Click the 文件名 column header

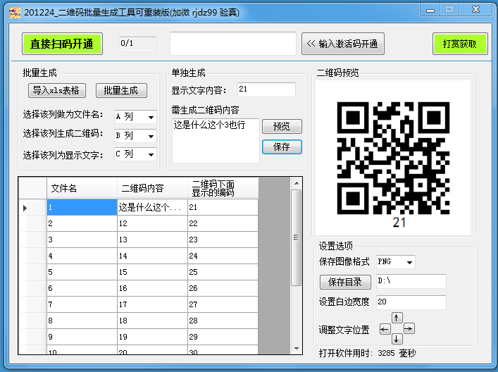(x=82, y=188)
